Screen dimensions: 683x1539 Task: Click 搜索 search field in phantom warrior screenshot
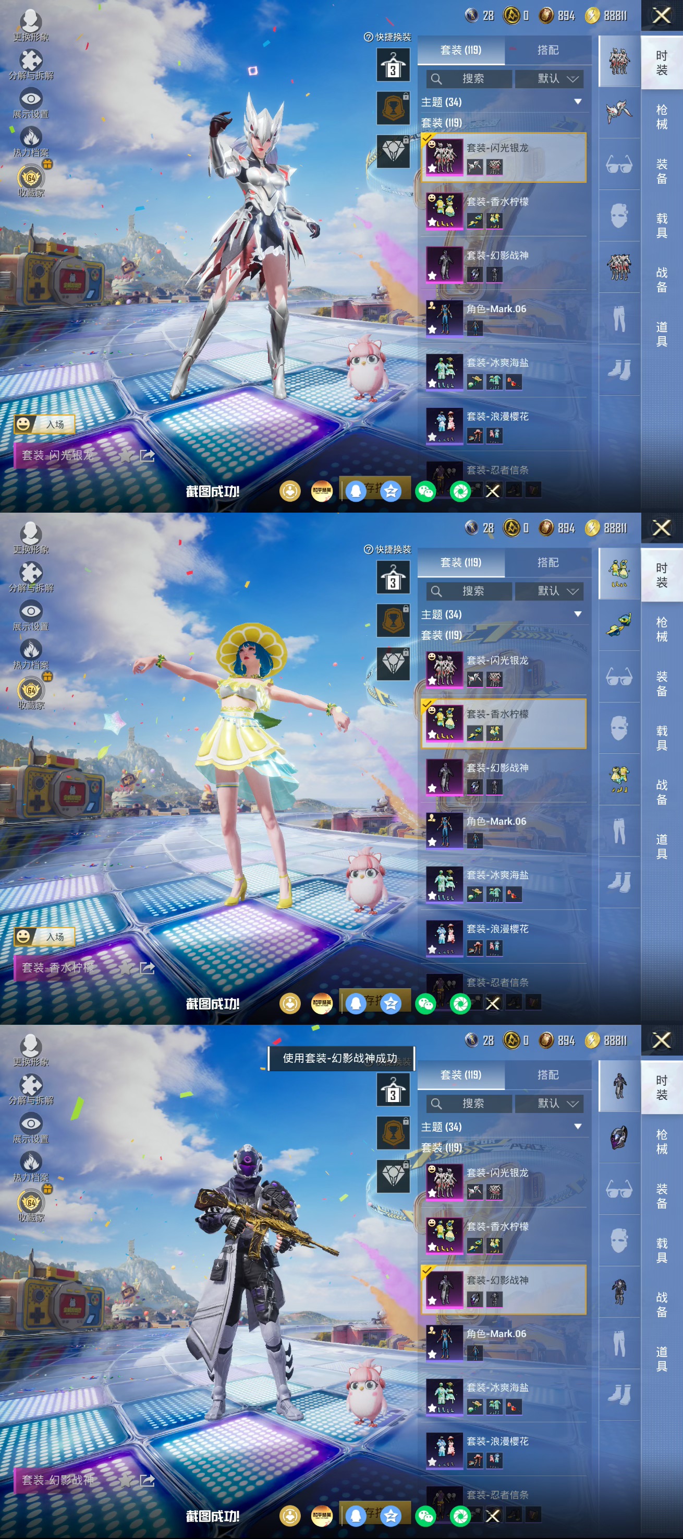click(469, 1104)
